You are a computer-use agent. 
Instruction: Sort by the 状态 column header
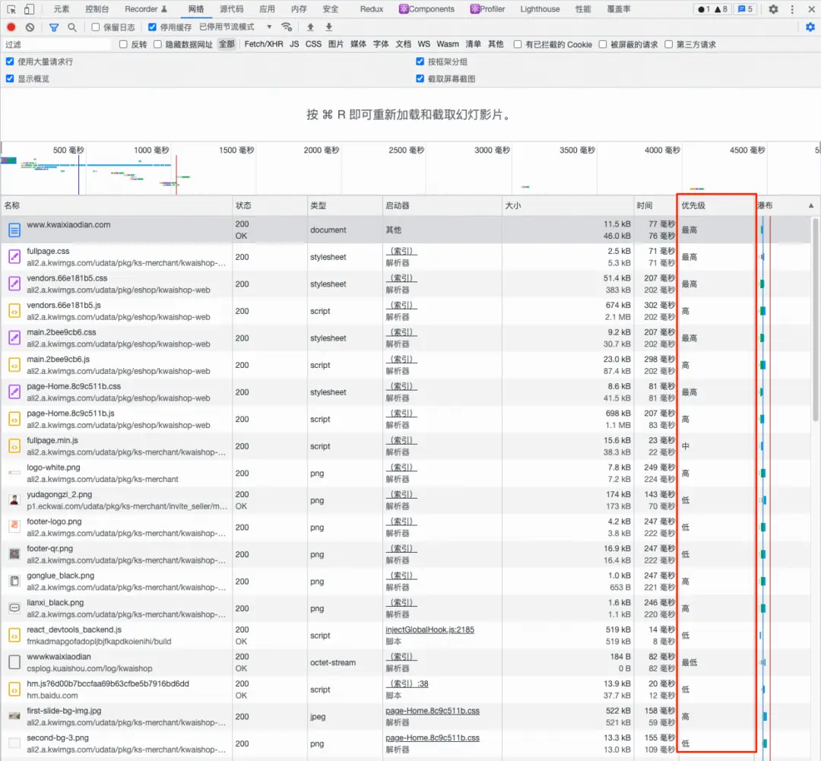270,205
